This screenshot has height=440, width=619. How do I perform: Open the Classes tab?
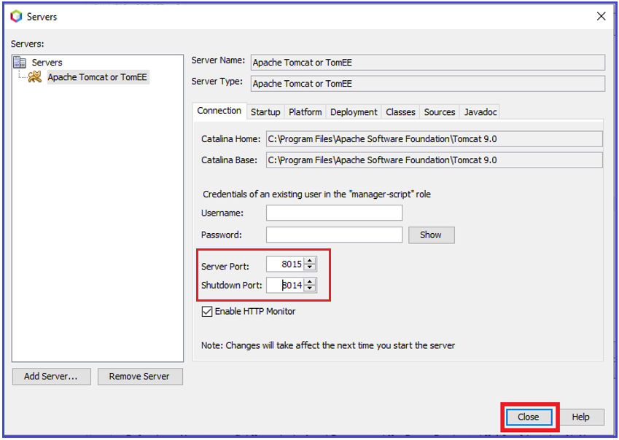click(x=401, y=112)
